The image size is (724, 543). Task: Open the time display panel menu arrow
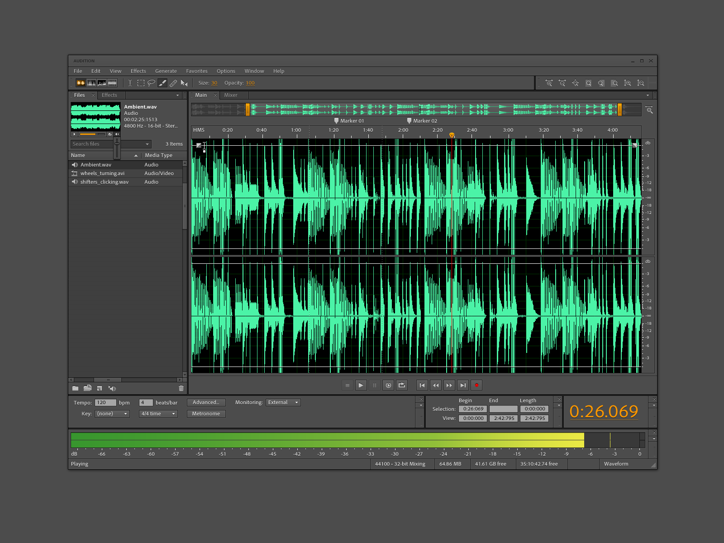[x=654, y=405]
